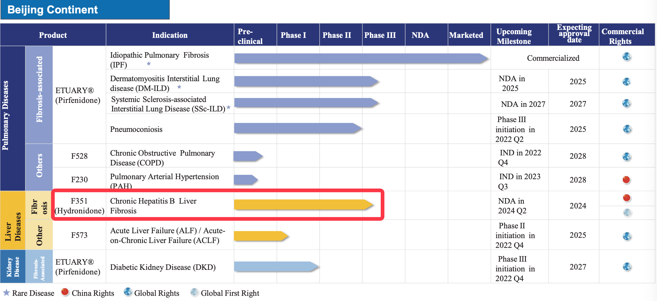
Task: Click the Commercial Rights column header
Action: pos(627,35)
